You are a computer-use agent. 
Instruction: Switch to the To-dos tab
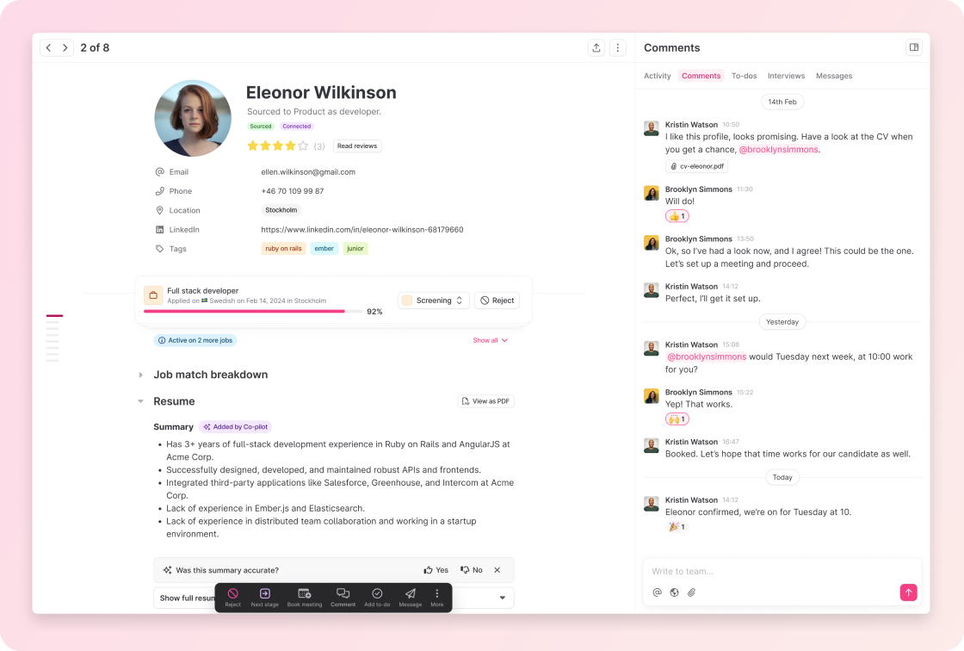744,76
